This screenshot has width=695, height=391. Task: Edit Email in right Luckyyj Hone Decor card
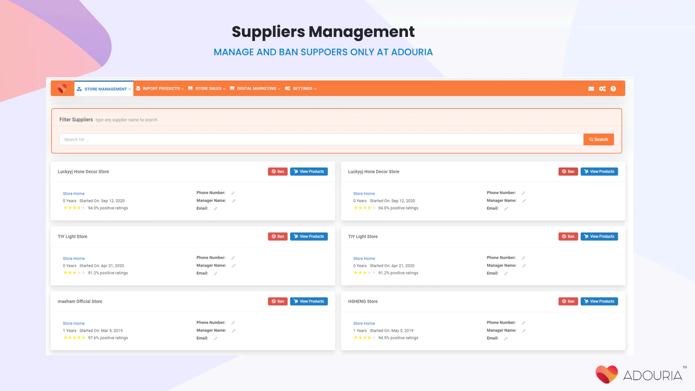click(x=506, y=209)
